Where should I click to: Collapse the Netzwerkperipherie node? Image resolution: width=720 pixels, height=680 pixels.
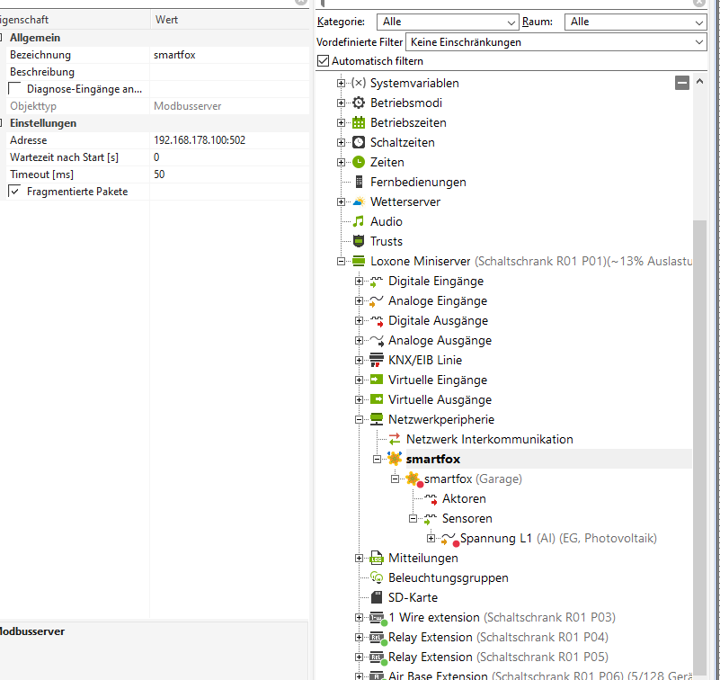coord(359,419)
